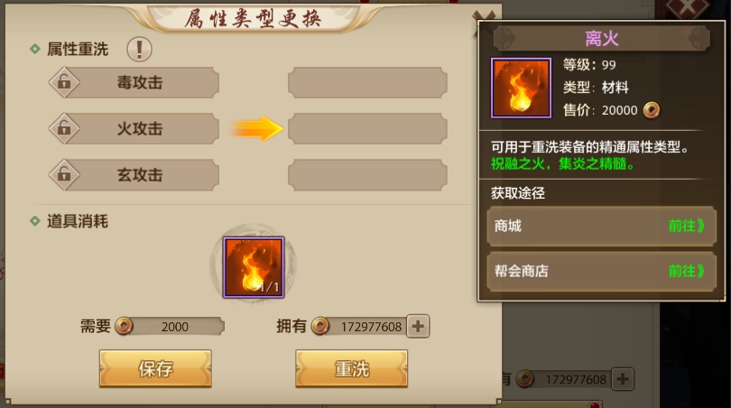Open the exclamation info icon beside 属性重洗
731x408 pixels.
click(x=139, y=49)
